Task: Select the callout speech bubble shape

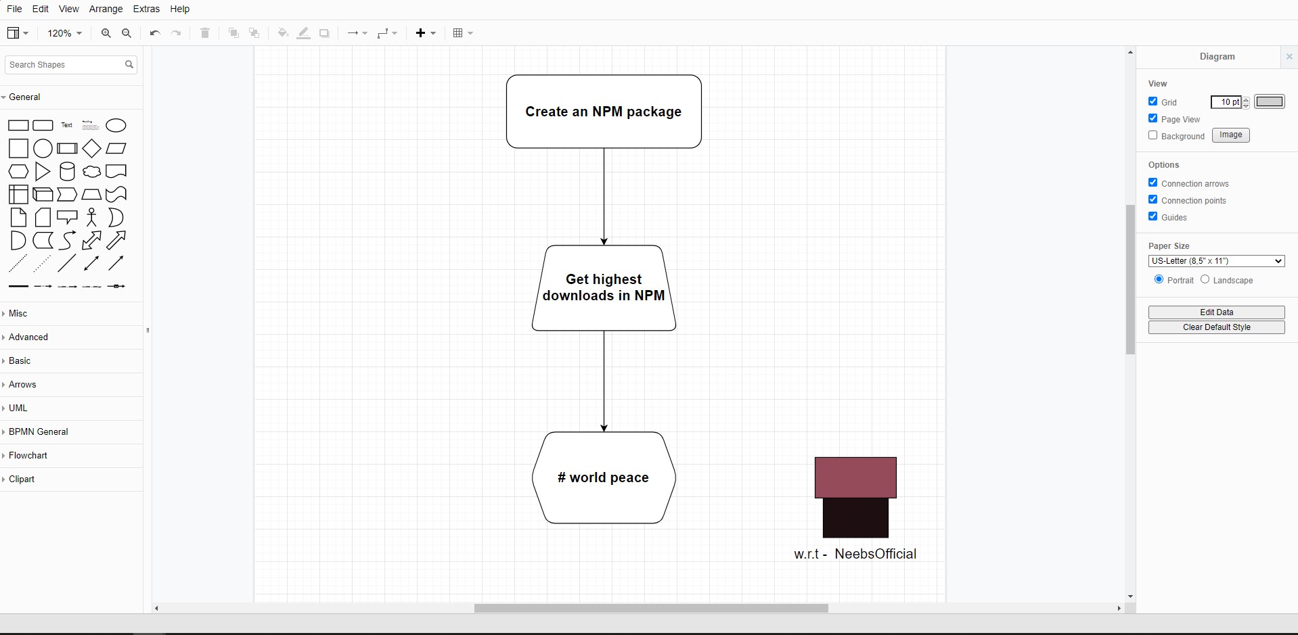Action: (x=67, y=218)
